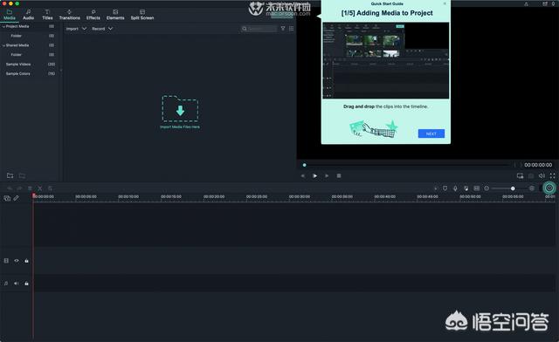The image size is (559, 342).
Task: Zoom out the timeline
Action: click(487, 188)
